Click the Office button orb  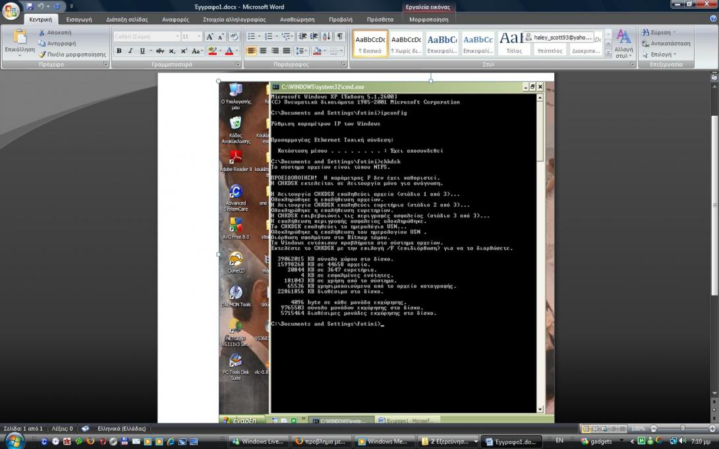[x=11, y=11]
